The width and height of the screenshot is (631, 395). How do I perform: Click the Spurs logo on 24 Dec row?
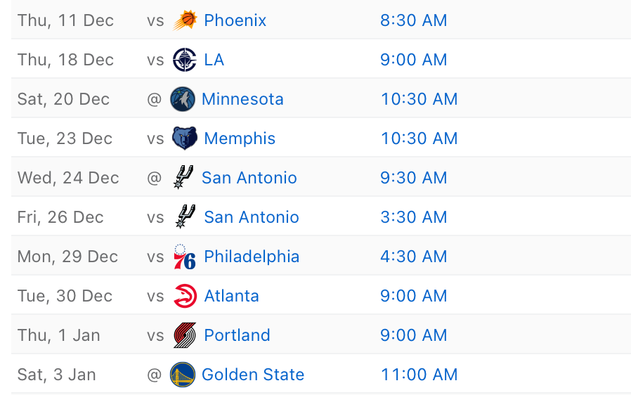click(183, 178)
